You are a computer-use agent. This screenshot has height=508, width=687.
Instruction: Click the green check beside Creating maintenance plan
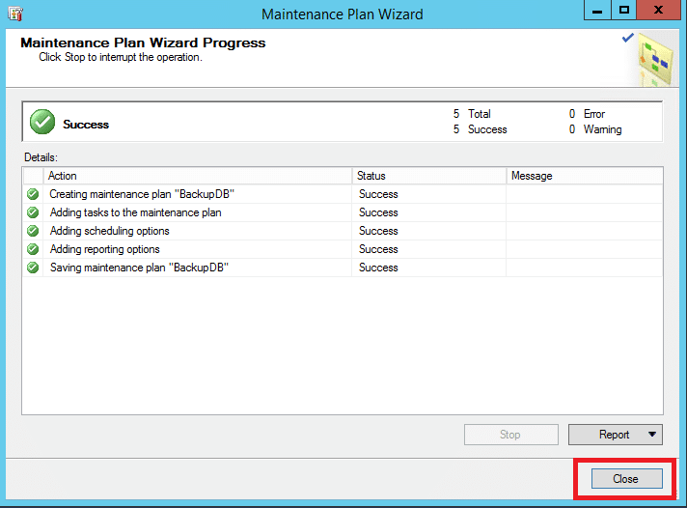(x=33, y=194)
